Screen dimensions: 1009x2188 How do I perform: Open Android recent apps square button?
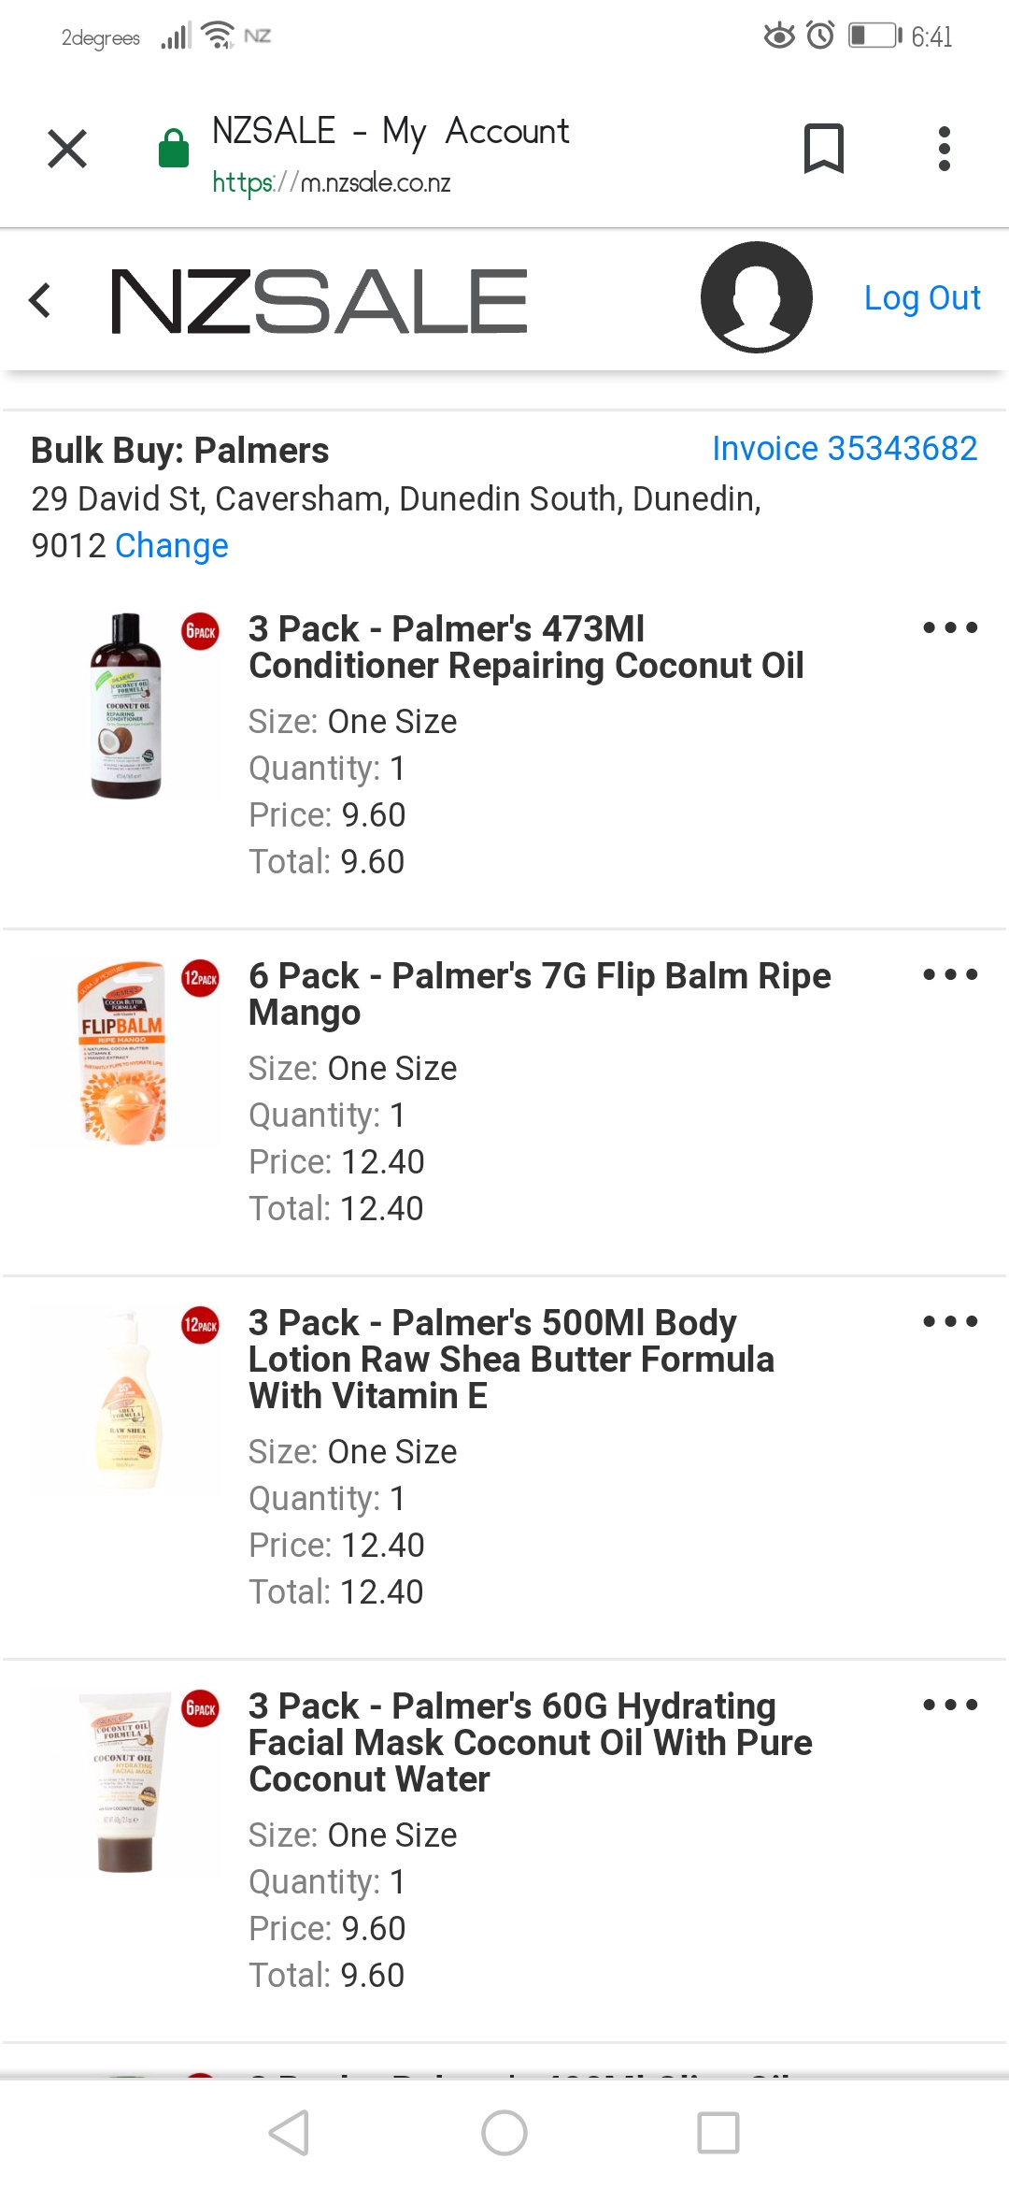pyautogui.click(x=718, y=2133)
